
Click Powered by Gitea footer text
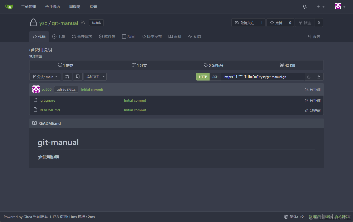(18, 217)
